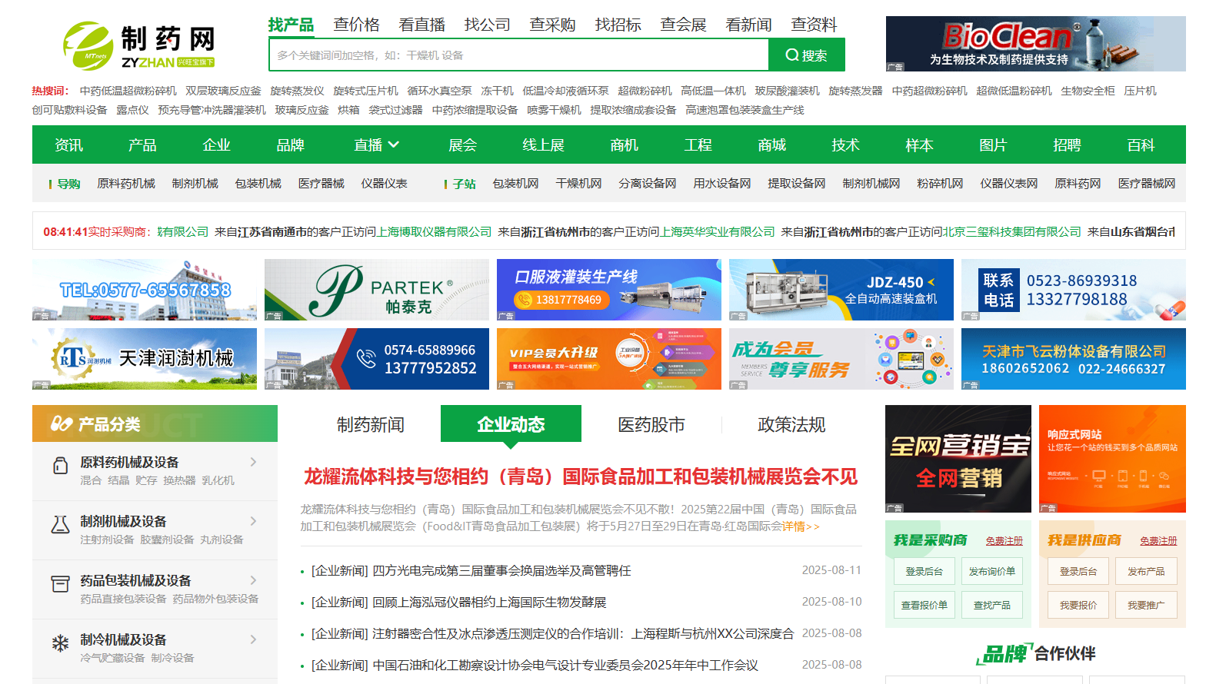1216x684 pixels.
Task: Click the 制冷机械及设备 snowflake icon
Action: coord(60,643)
